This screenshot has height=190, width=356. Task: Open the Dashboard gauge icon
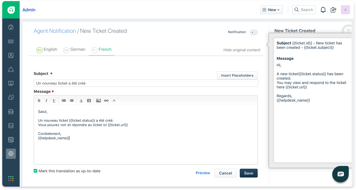11,27
